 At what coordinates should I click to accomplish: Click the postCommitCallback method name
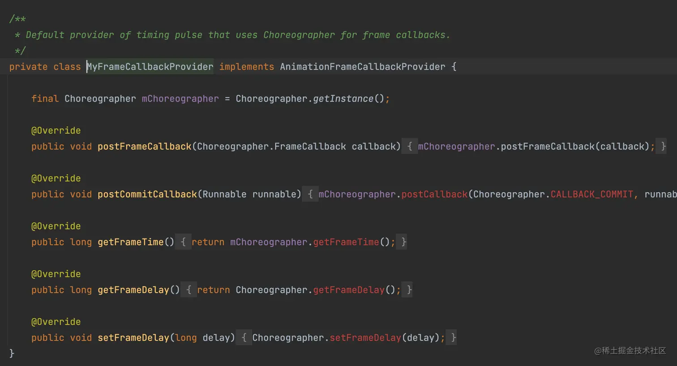147,194
